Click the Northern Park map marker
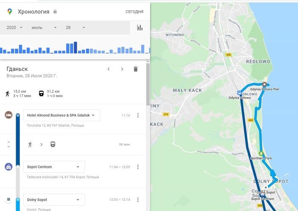Viewport: 298px width, 211px height. point(261,153)
